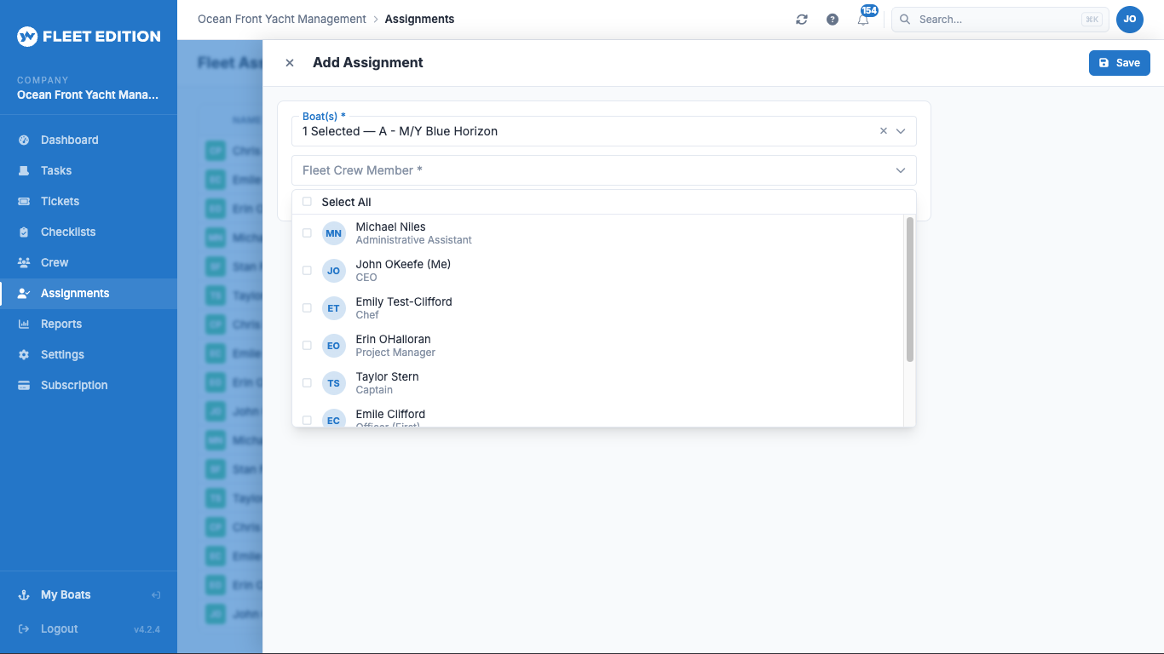Clear the selected boat

(884, 131)
